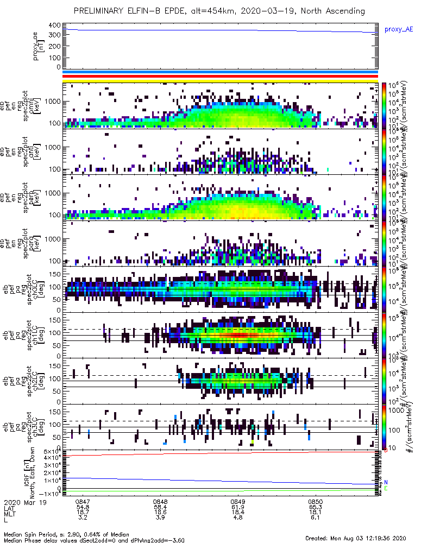This screenshot has height=543, width=421.
Task: Click the perp energy spectrogram panel
Action: tap(220, 198)
